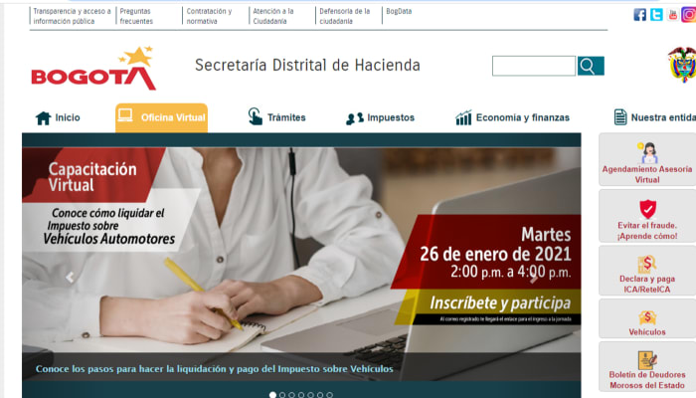Screen dimensions: 696x398
Task: Select the fourth carousel dot
Action: pos(301,394)
